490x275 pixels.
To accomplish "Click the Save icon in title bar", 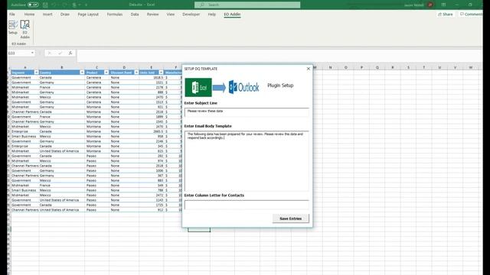I will coord(45,5).
